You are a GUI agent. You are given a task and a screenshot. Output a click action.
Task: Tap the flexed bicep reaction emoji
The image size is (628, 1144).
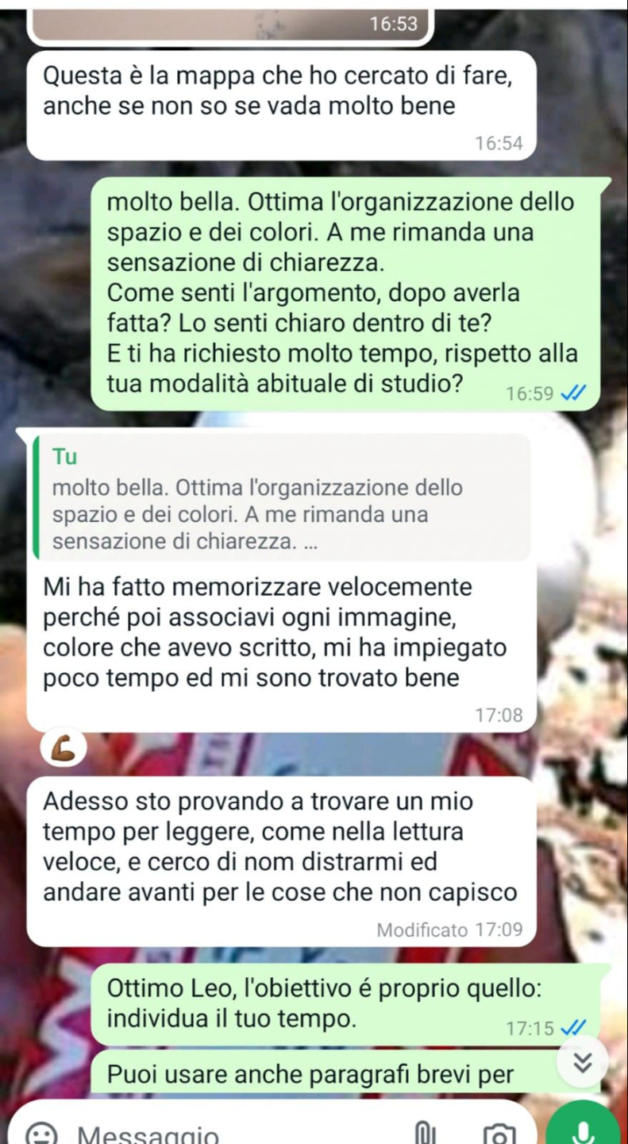click(64, 747)
